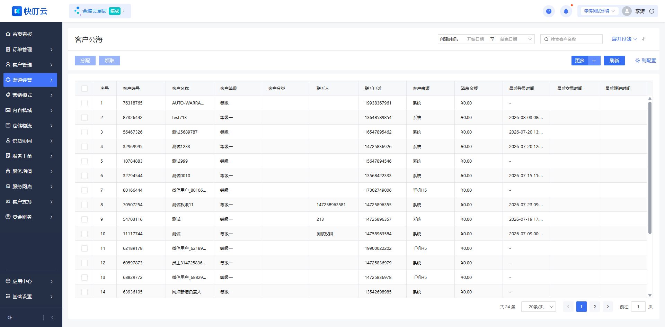665x327 pixels.
Task: Click the 基础设置 icon
Action: [8, 296]
